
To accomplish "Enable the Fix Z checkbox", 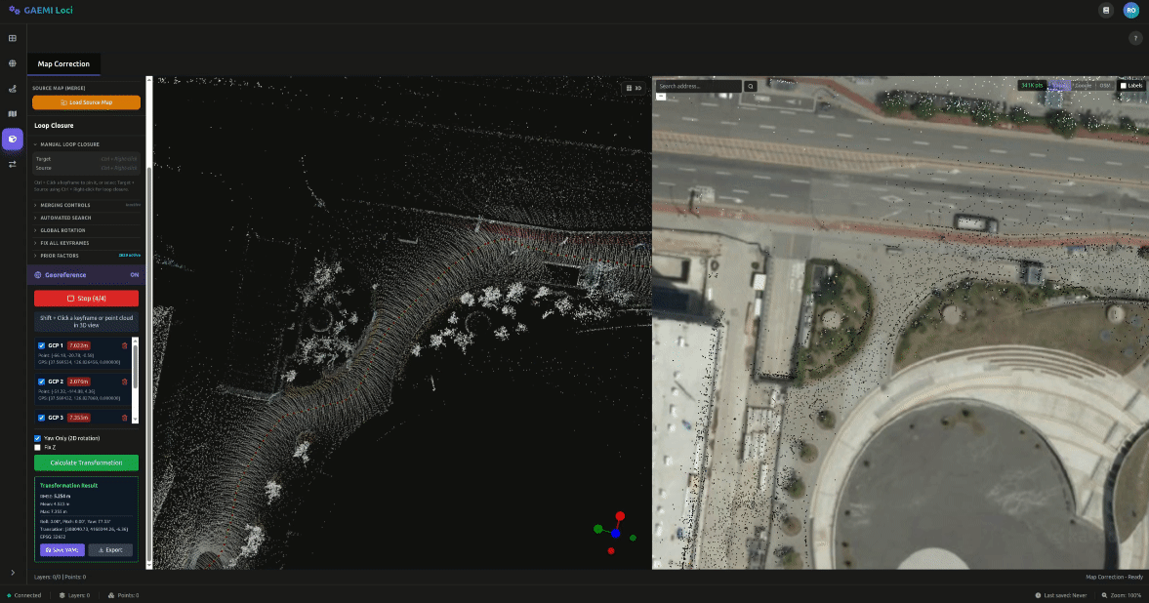I will tap(38, 447).
